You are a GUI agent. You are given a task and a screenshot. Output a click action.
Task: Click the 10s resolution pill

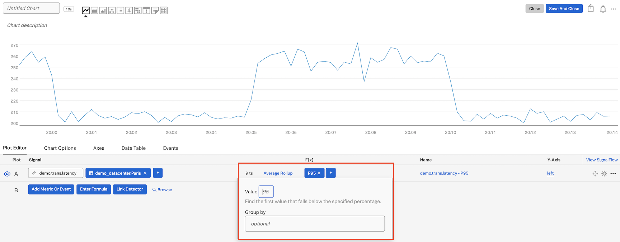tap(69, 9)
